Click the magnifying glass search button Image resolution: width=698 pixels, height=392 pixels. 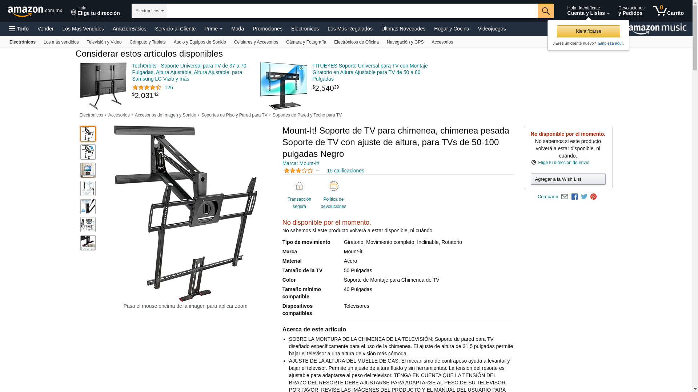click(546, 11)
